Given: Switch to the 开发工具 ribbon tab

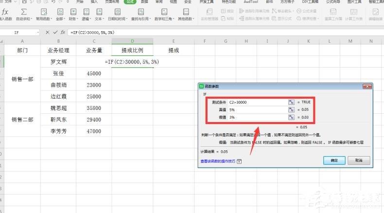Looking at the screenshot, I should 206,2.
